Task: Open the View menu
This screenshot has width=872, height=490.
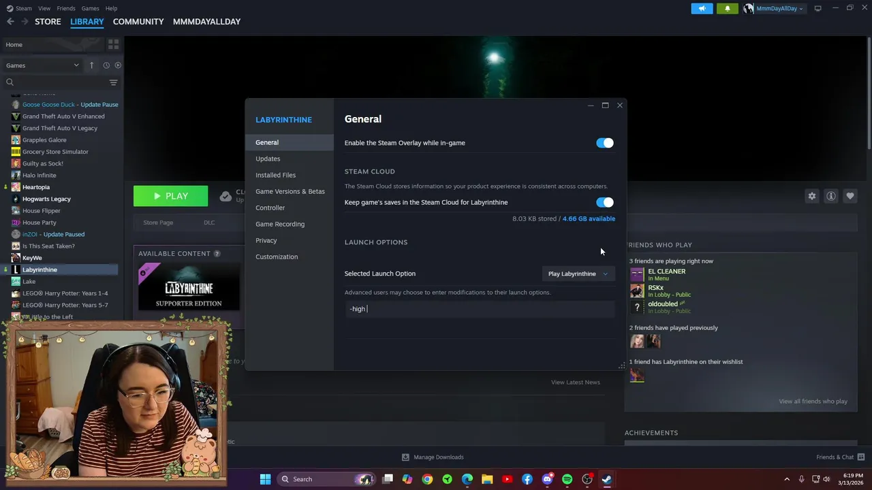Action: tap(44, 8)
